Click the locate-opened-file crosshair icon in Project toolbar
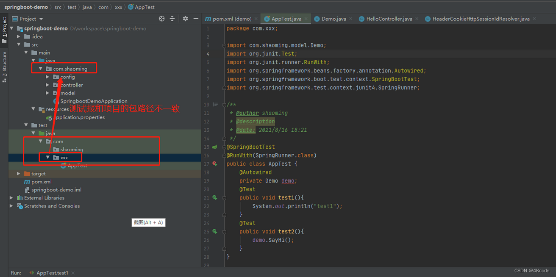Viewport: 556px width, 277px height. click(161, 19)
